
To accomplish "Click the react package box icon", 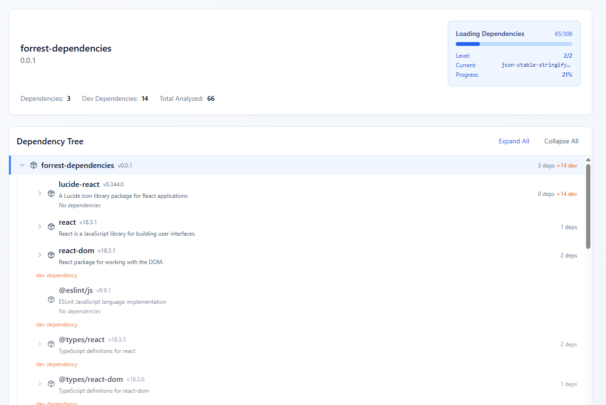I will pos(51,227).
